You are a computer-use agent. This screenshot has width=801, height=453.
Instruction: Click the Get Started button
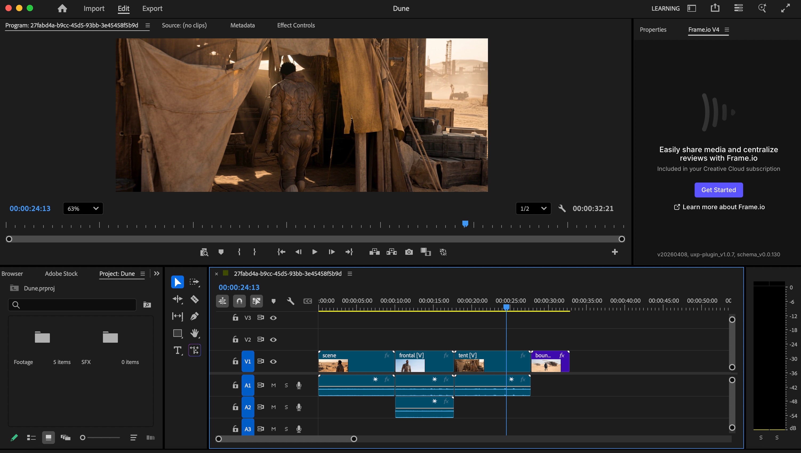pos(718,190)
